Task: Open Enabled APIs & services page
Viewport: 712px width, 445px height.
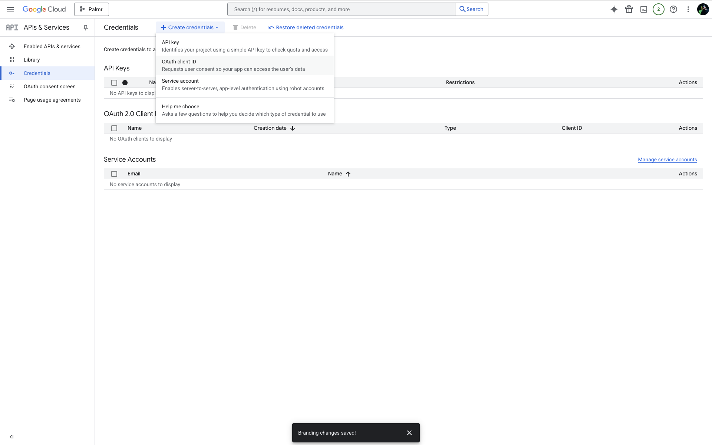Action: (47, 46)
